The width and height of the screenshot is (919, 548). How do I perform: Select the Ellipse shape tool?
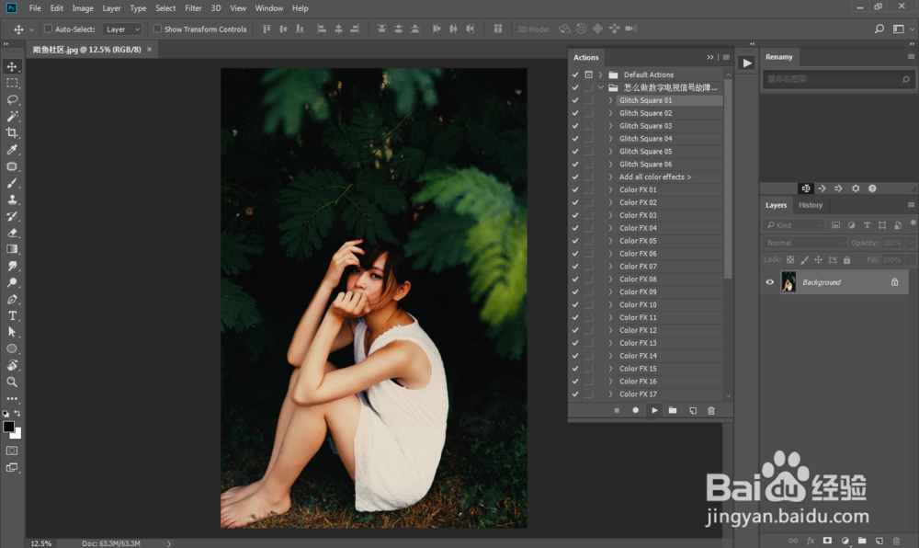[x=12, y=348]
